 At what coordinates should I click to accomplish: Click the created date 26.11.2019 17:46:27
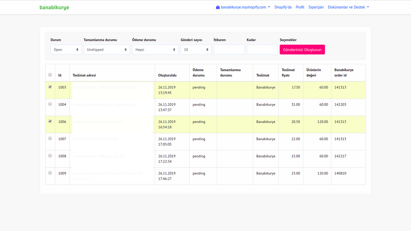167,176
